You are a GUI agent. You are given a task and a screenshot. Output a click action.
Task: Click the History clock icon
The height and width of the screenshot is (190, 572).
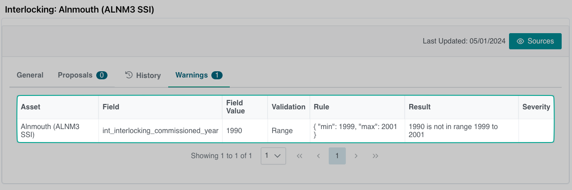[x=129, y=75]
